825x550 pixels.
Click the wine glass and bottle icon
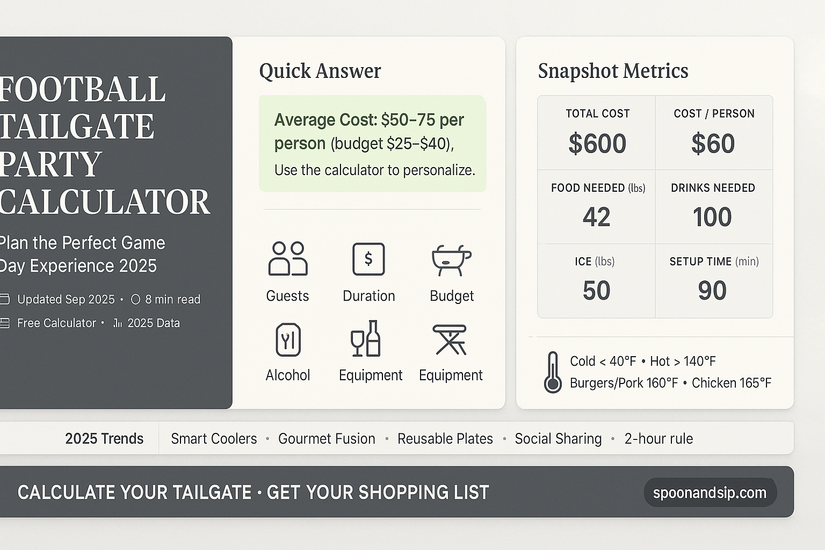tap(366, 339)
